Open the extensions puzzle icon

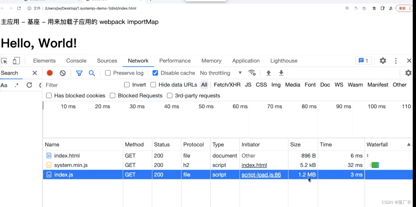pos(374,8)
